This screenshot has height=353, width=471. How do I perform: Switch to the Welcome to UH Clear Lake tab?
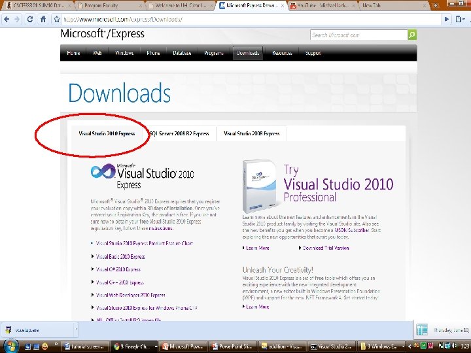[179, 5]
